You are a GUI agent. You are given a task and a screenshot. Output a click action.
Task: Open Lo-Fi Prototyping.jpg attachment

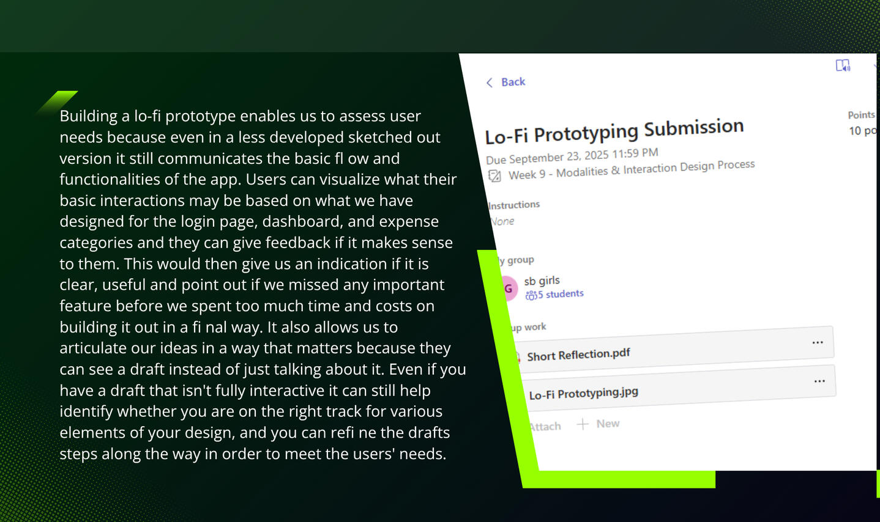tap(583, 393)
